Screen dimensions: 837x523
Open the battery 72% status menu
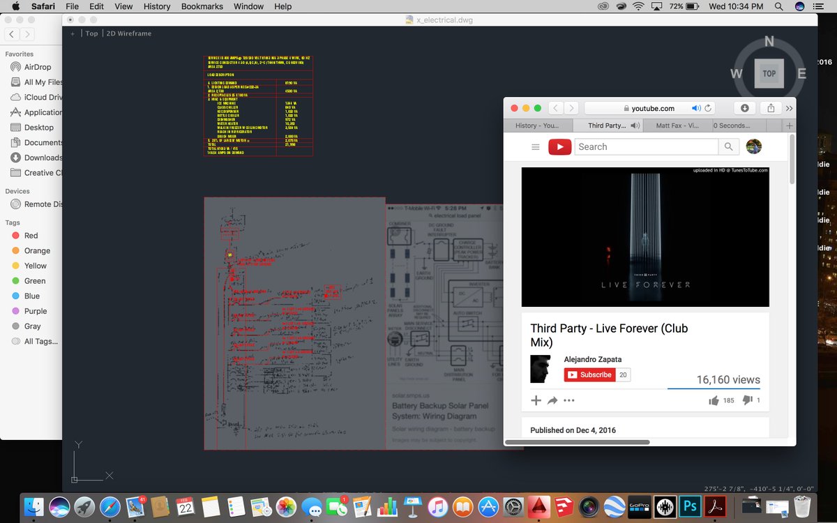[x=686, y=6]
